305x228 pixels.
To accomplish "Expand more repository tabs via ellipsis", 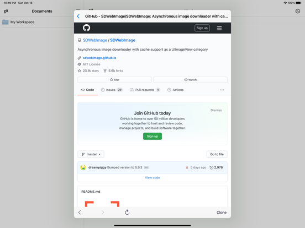I will (x=222, y=90).
